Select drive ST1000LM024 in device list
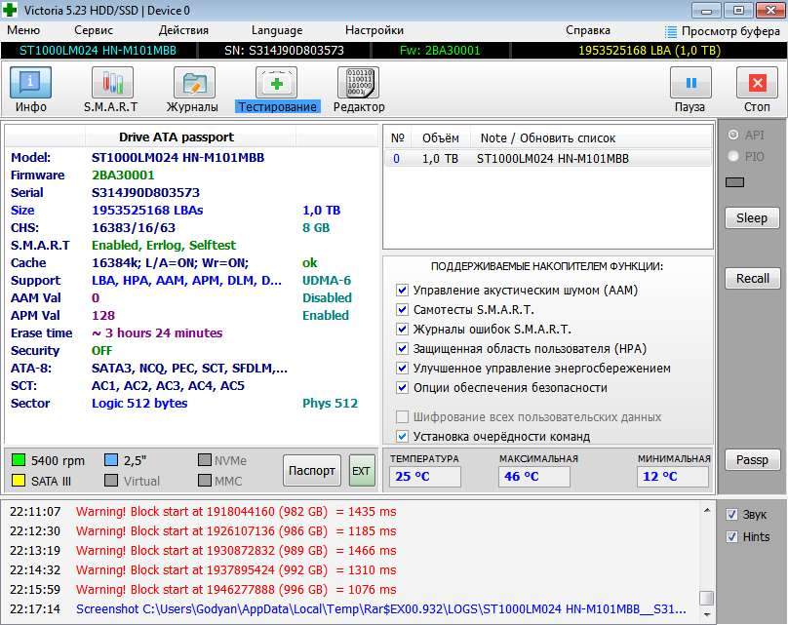This screenshot has height=625, width=788. tap(551, 159)
